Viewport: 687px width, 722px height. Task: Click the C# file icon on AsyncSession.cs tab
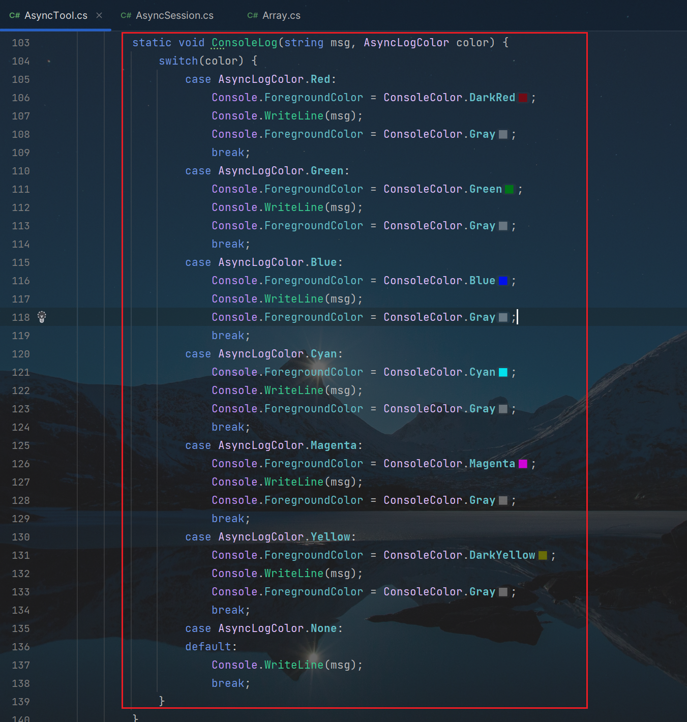(x=126, y=16)
